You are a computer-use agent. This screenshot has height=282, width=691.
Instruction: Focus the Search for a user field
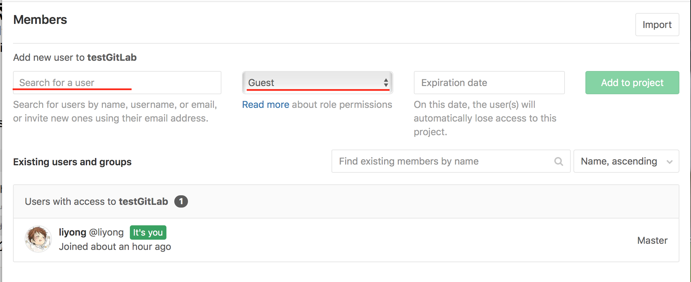(x=117, y=83)
